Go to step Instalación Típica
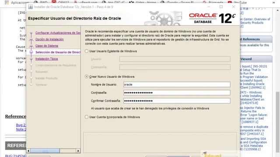The height and width of the screenshot is (157, 280). click(x=47, y=59)
